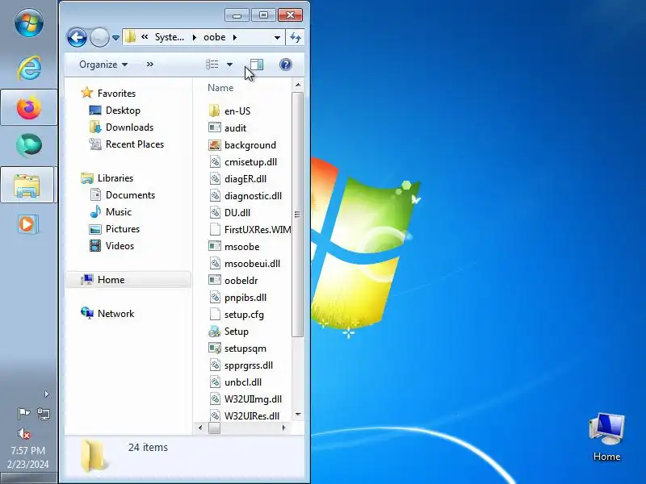Image resolution: width=646 pixels, height=484 pixels.
Task: Launch Windows Media Player from taskbar
Action: [x=28, y=224]
